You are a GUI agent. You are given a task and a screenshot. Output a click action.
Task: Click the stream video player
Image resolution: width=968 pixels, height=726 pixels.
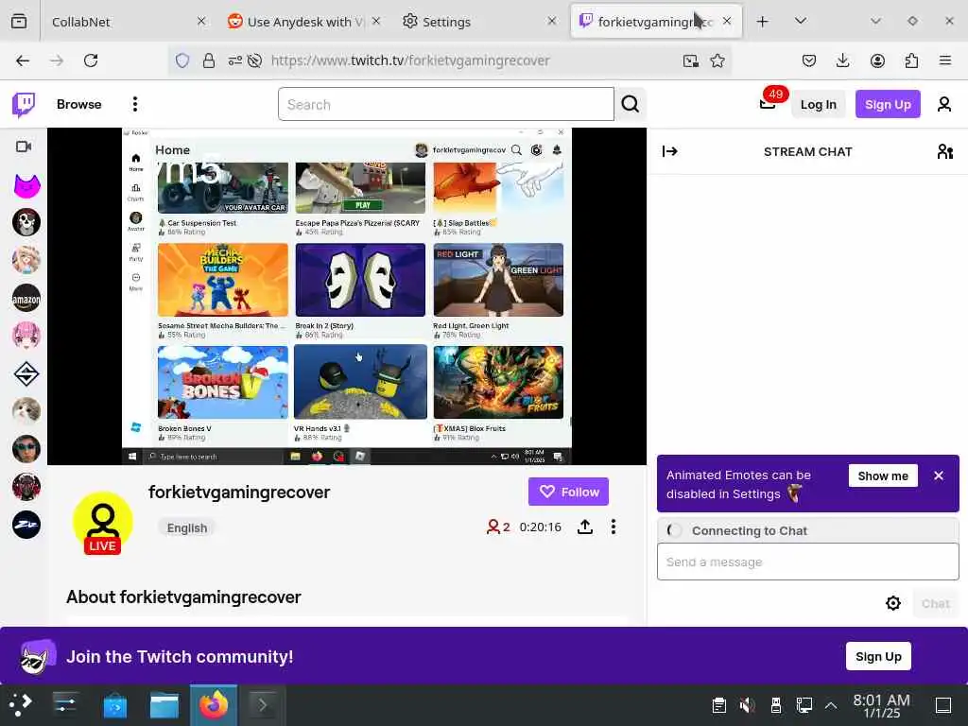tap(347, 296)
